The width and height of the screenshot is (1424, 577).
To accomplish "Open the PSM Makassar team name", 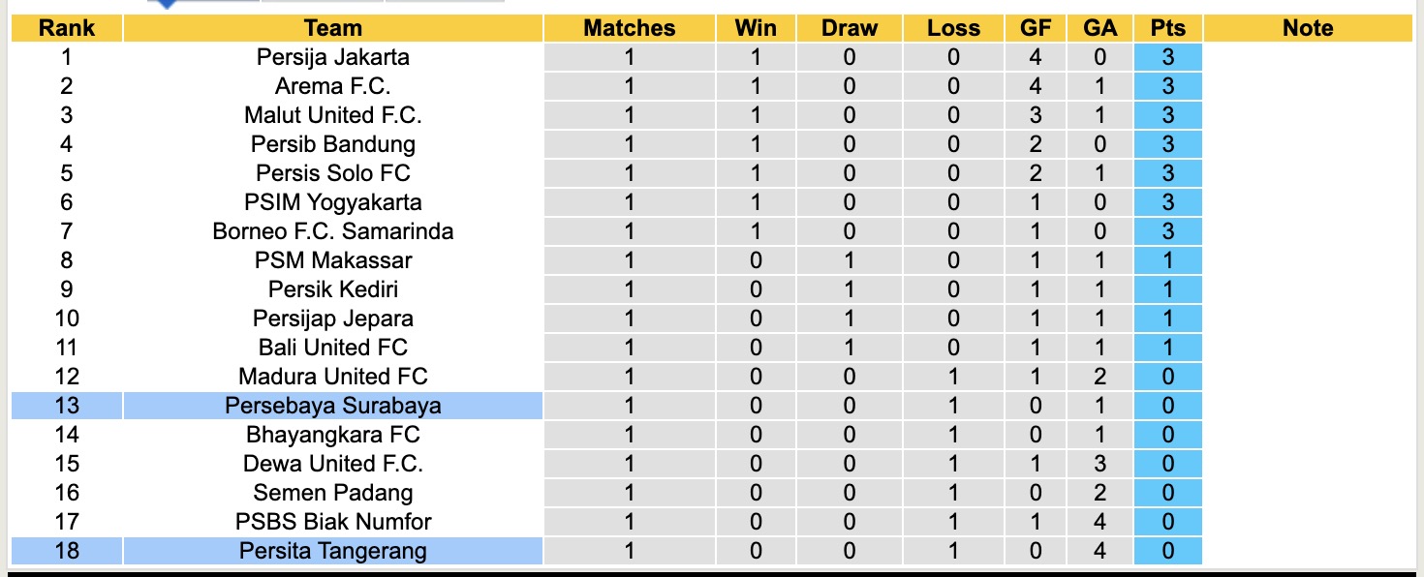I will click(x=332, y=260).
